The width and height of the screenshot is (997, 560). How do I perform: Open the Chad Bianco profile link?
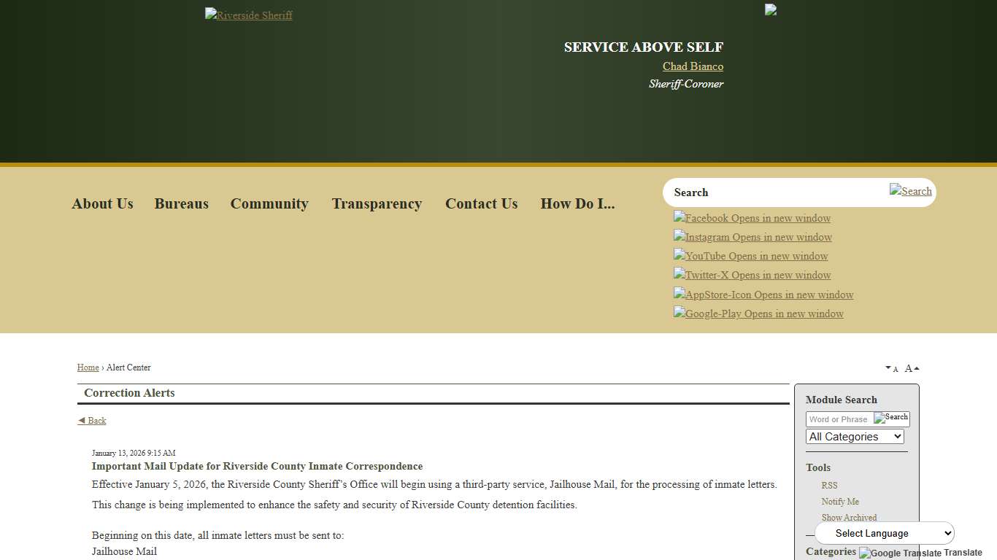692,66
